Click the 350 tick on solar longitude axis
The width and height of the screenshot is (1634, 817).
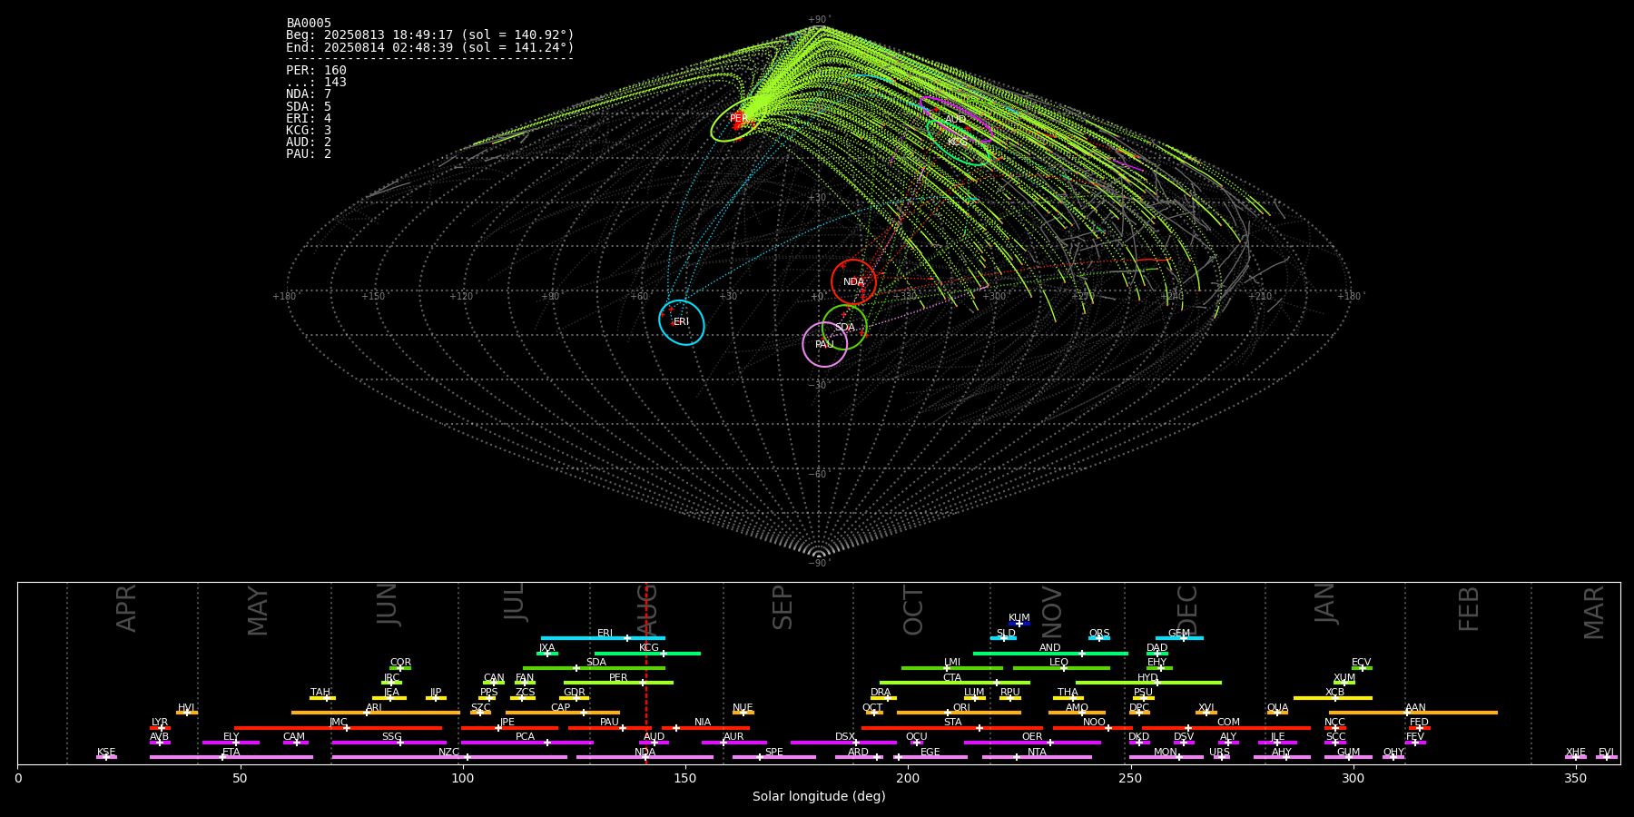pyautogui.click(x=1575, y=778)
